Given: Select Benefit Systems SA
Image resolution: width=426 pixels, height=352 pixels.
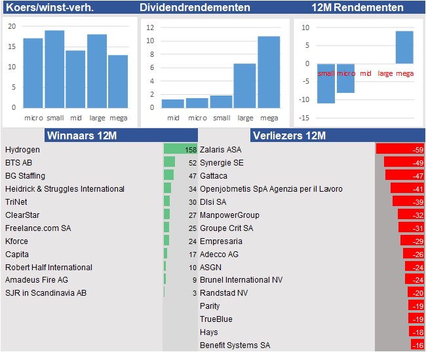Looking at the screenshot, I should coord(235,345).
